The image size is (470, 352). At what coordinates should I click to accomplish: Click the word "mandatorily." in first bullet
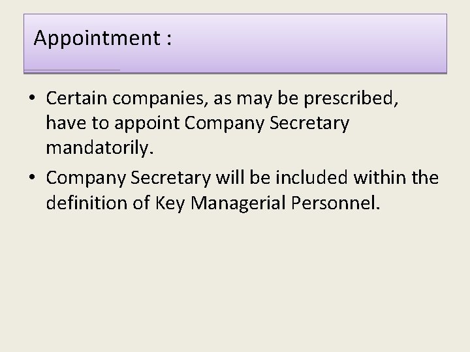click(99, 148)
